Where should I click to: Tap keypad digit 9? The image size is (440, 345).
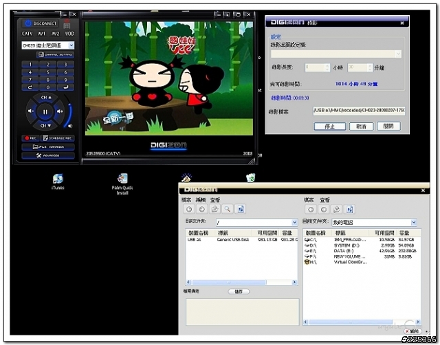[x=66, y=80]
